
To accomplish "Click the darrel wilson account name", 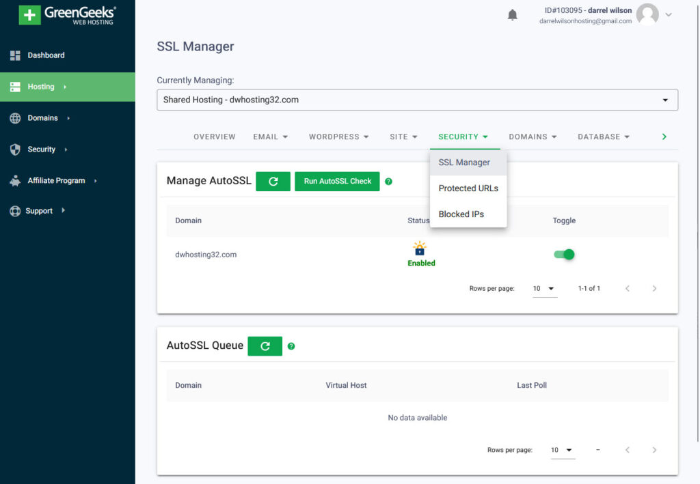I will [610, 10].
